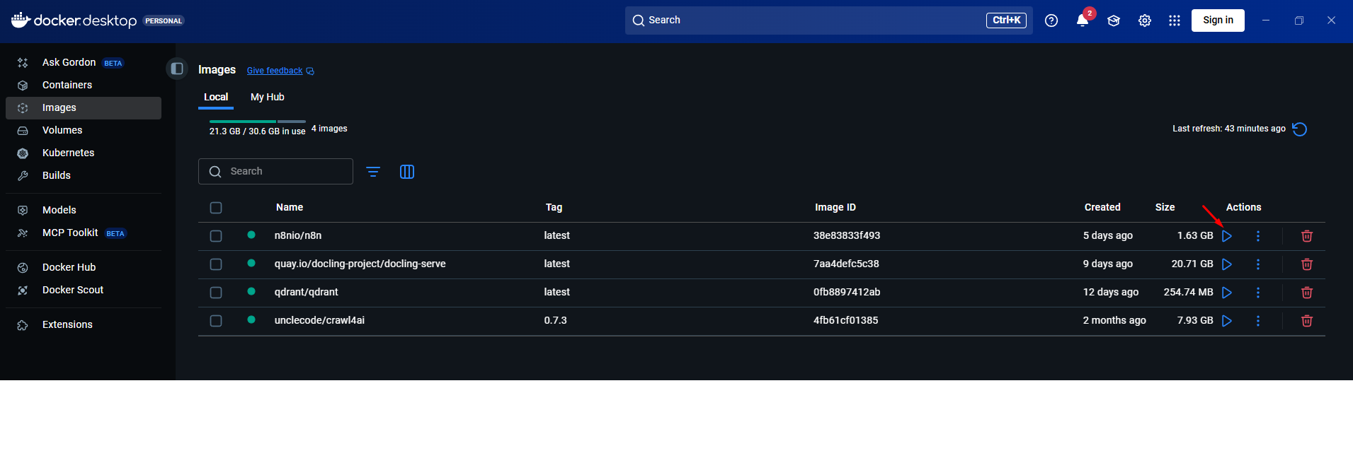Screen dimensions: 1353x458
Task: Delete the qdrant/qdrant image
Action: (1307, 293)
